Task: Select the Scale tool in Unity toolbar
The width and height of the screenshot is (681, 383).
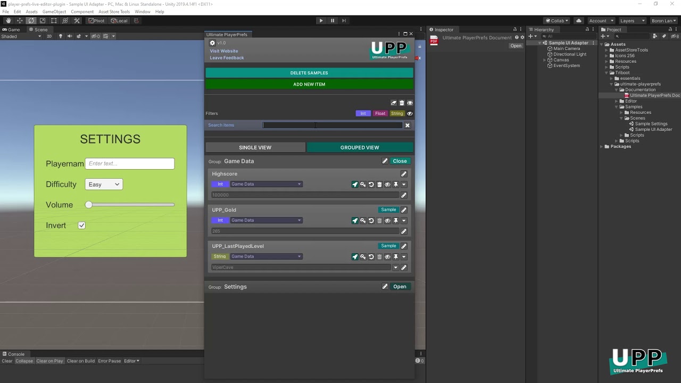Action: tap(43, 21)
